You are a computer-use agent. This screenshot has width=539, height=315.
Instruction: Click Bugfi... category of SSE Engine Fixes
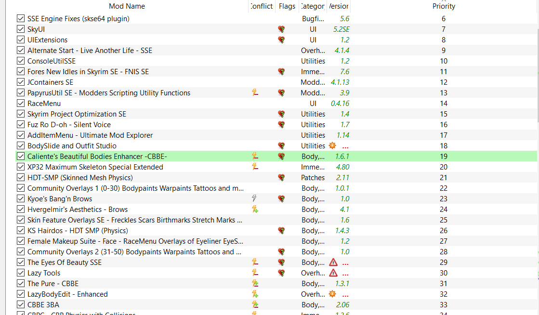[313, 19]
